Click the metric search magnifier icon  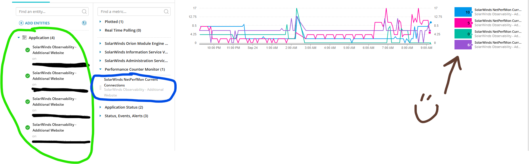pyautogui.click(x=166, y=11)
